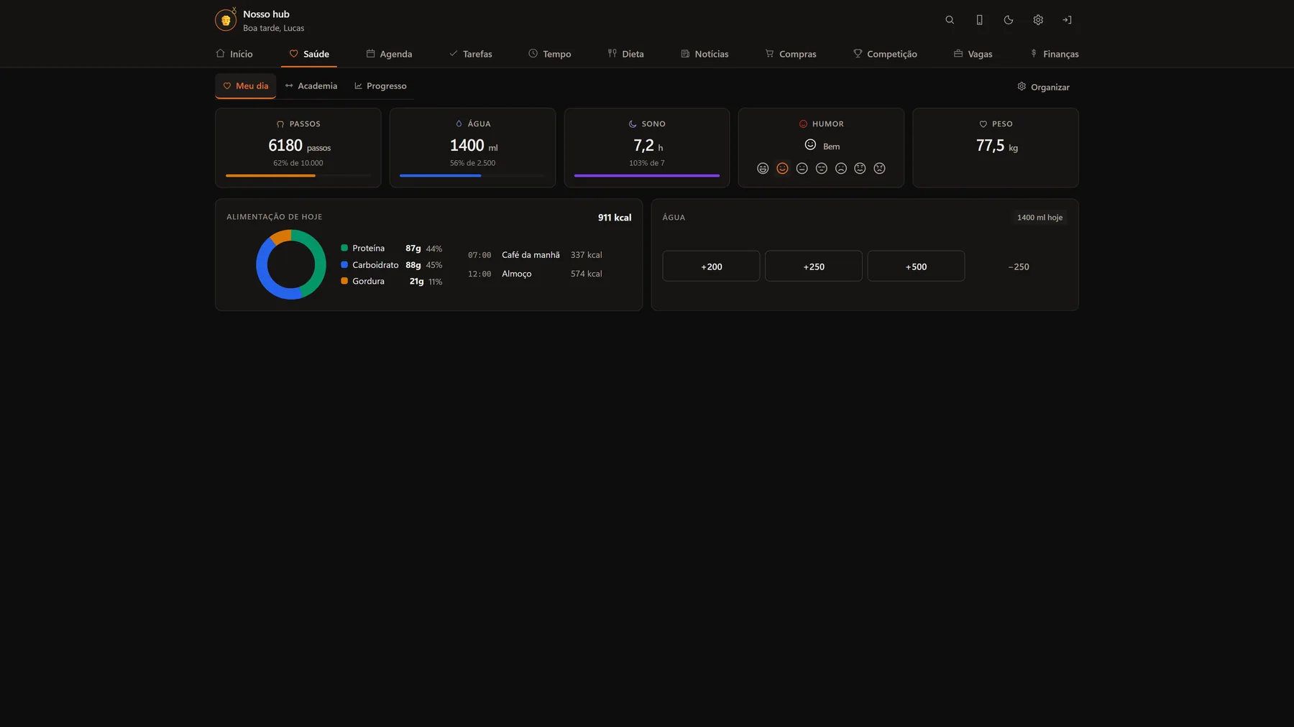Viewport: 1294px width, 727px height.
Task: Click the Café da manhã meal row
Action: (x=535, y=255)
